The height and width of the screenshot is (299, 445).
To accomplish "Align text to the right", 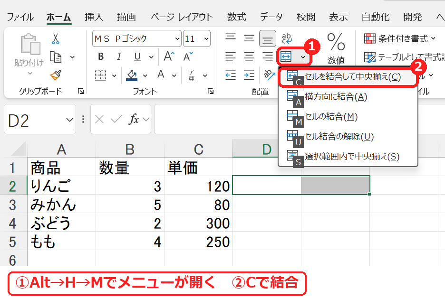I will (267, 56).
